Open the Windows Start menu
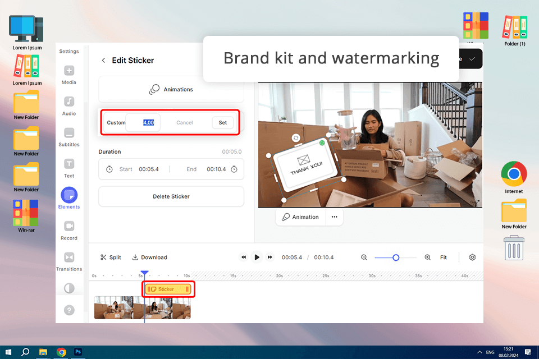 click(x=8, y=352)
